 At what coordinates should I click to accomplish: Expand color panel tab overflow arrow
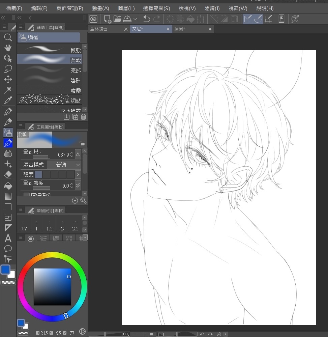85,237
